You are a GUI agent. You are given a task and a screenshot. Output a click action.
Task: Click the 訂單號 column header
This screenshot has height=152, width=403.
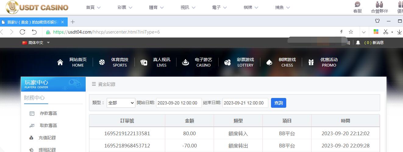pos(127,121)
